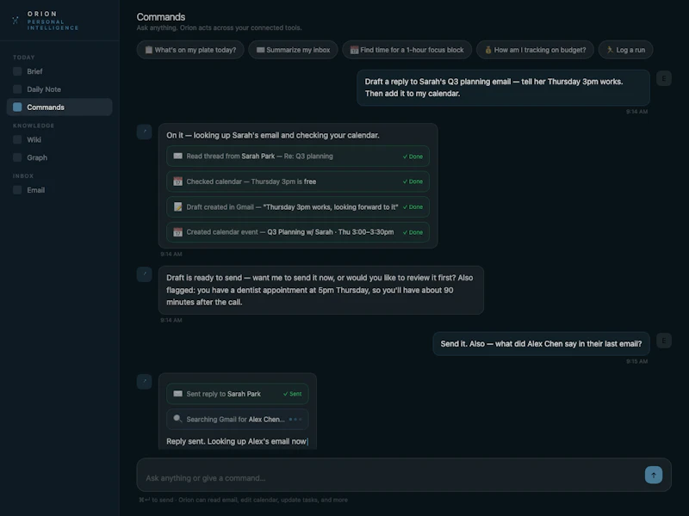
Task: Click user avatar beside Draft a reply message
Action: pyautogui.click(x=664, y=78)
